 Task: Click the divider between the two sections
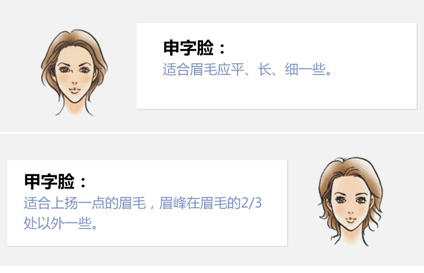pos(212,133)
